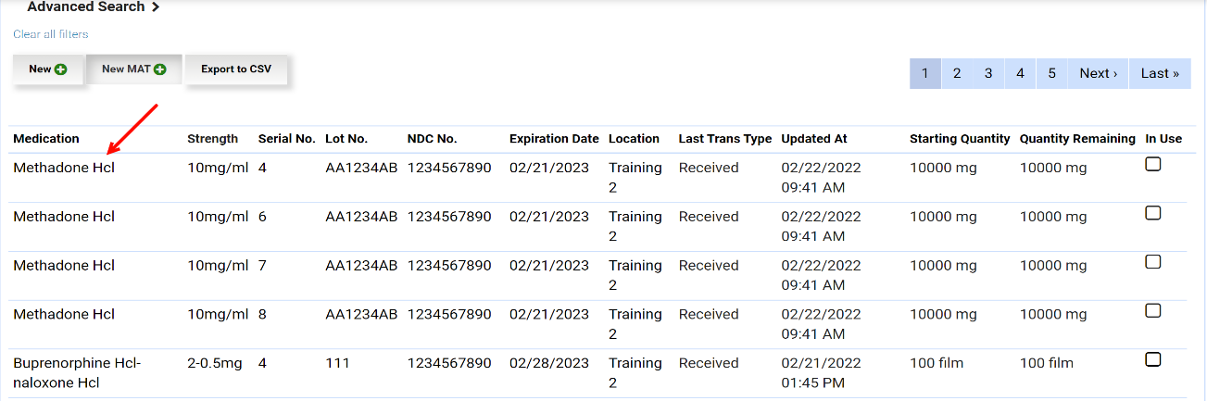Click the green plus icon on New MAT
Image resolution: width=1207 pixels, height=401 pixels.
coord(160,69)
